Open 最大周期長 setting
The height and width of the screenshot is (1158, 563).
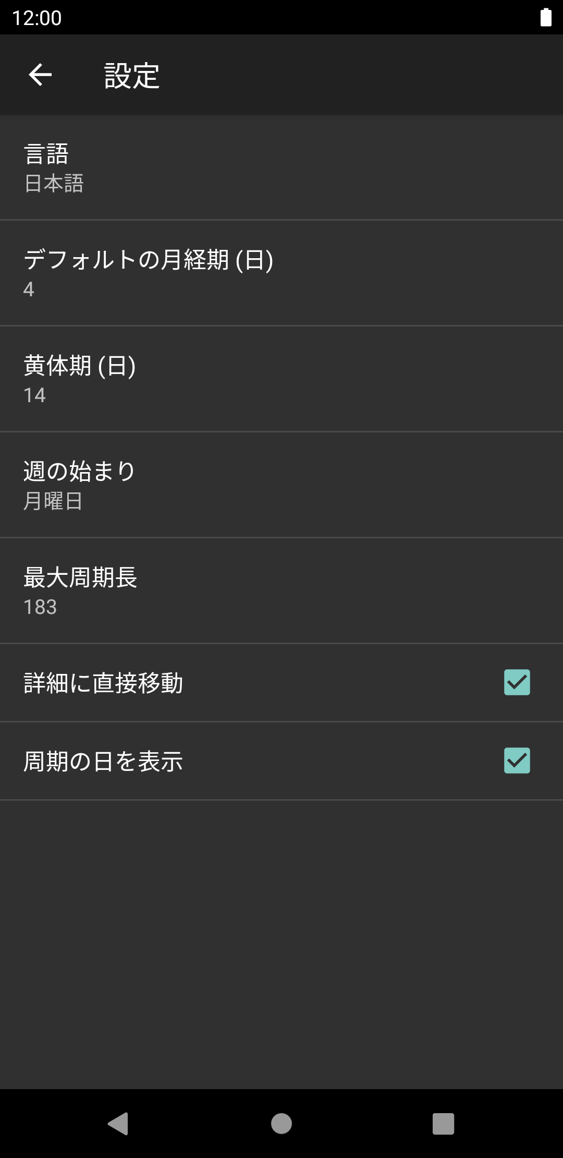281,590
